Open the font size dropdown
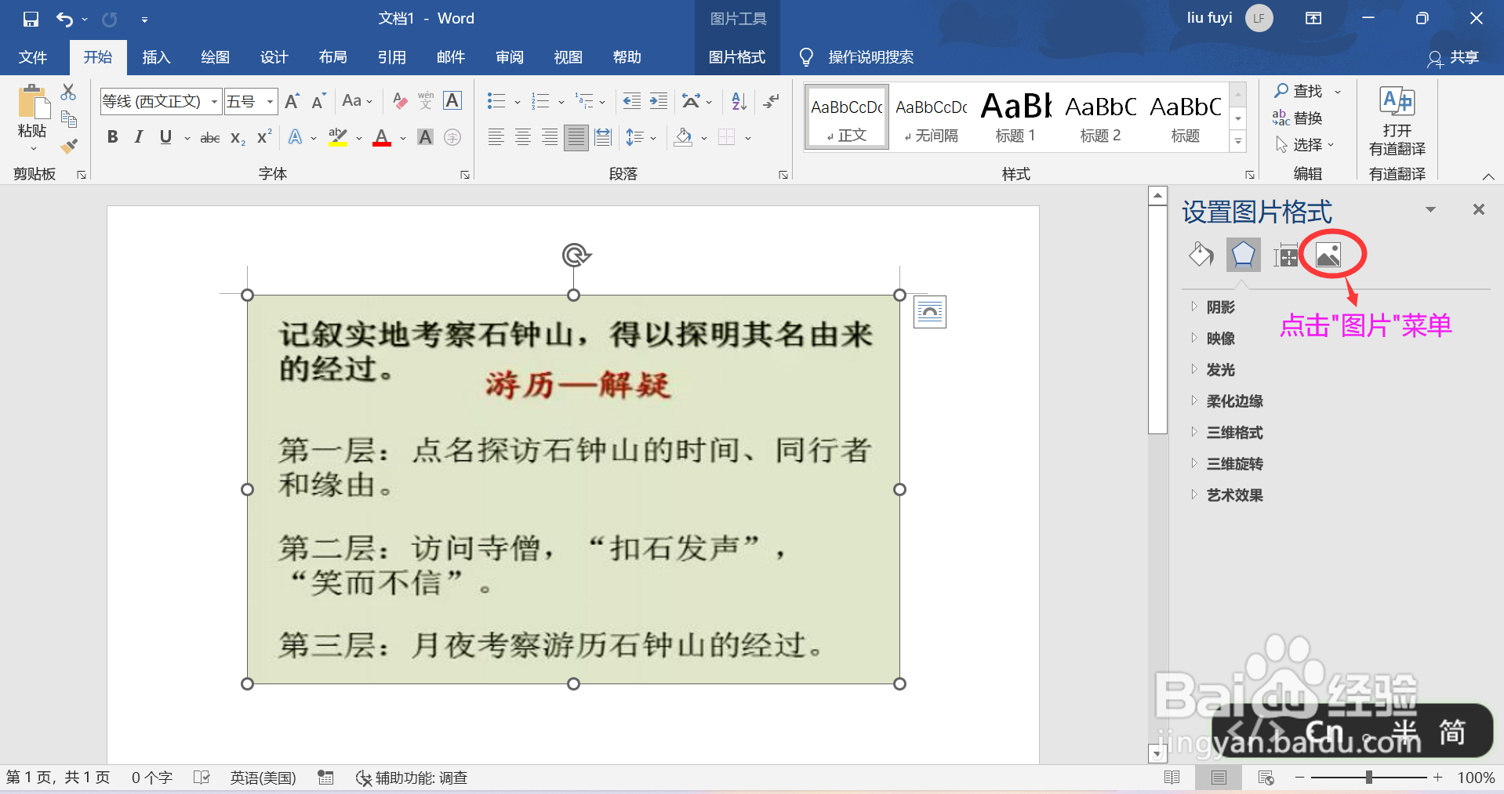This screenshot has width=1504, height=794. coord(268,101)
